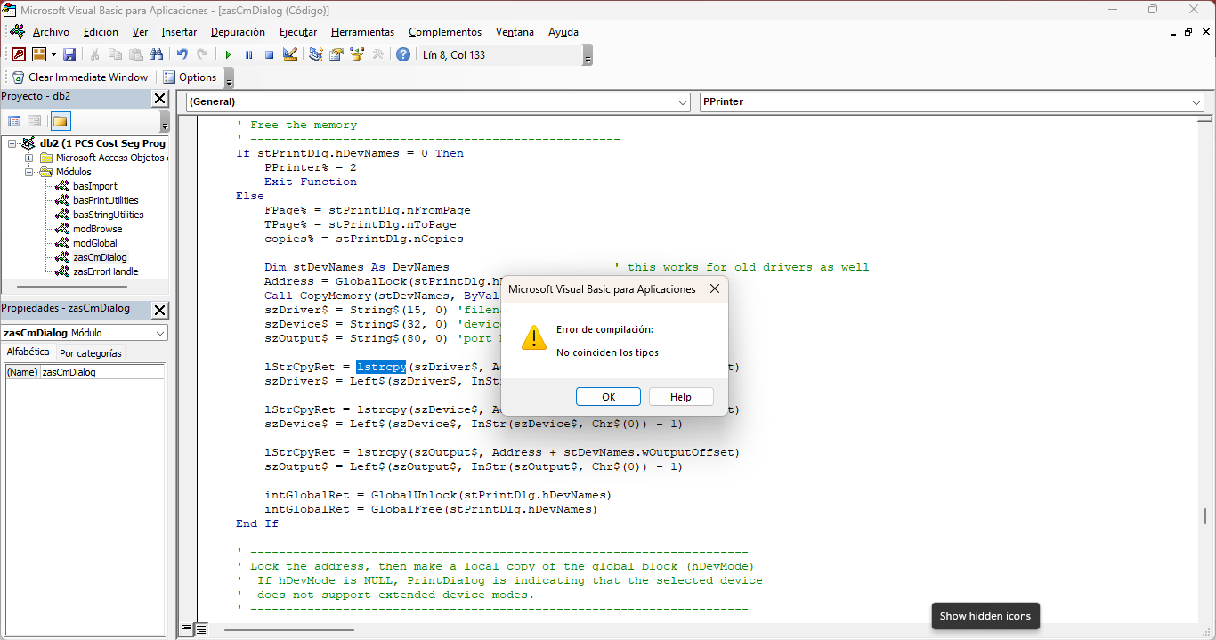
Task: Click Clear Immediate Window button
Action: pyautogui.click(x=80, y=77)
